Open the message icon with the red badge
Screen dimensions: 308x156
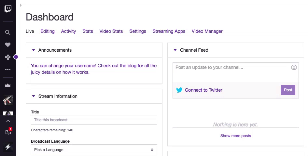click(8, 132)
